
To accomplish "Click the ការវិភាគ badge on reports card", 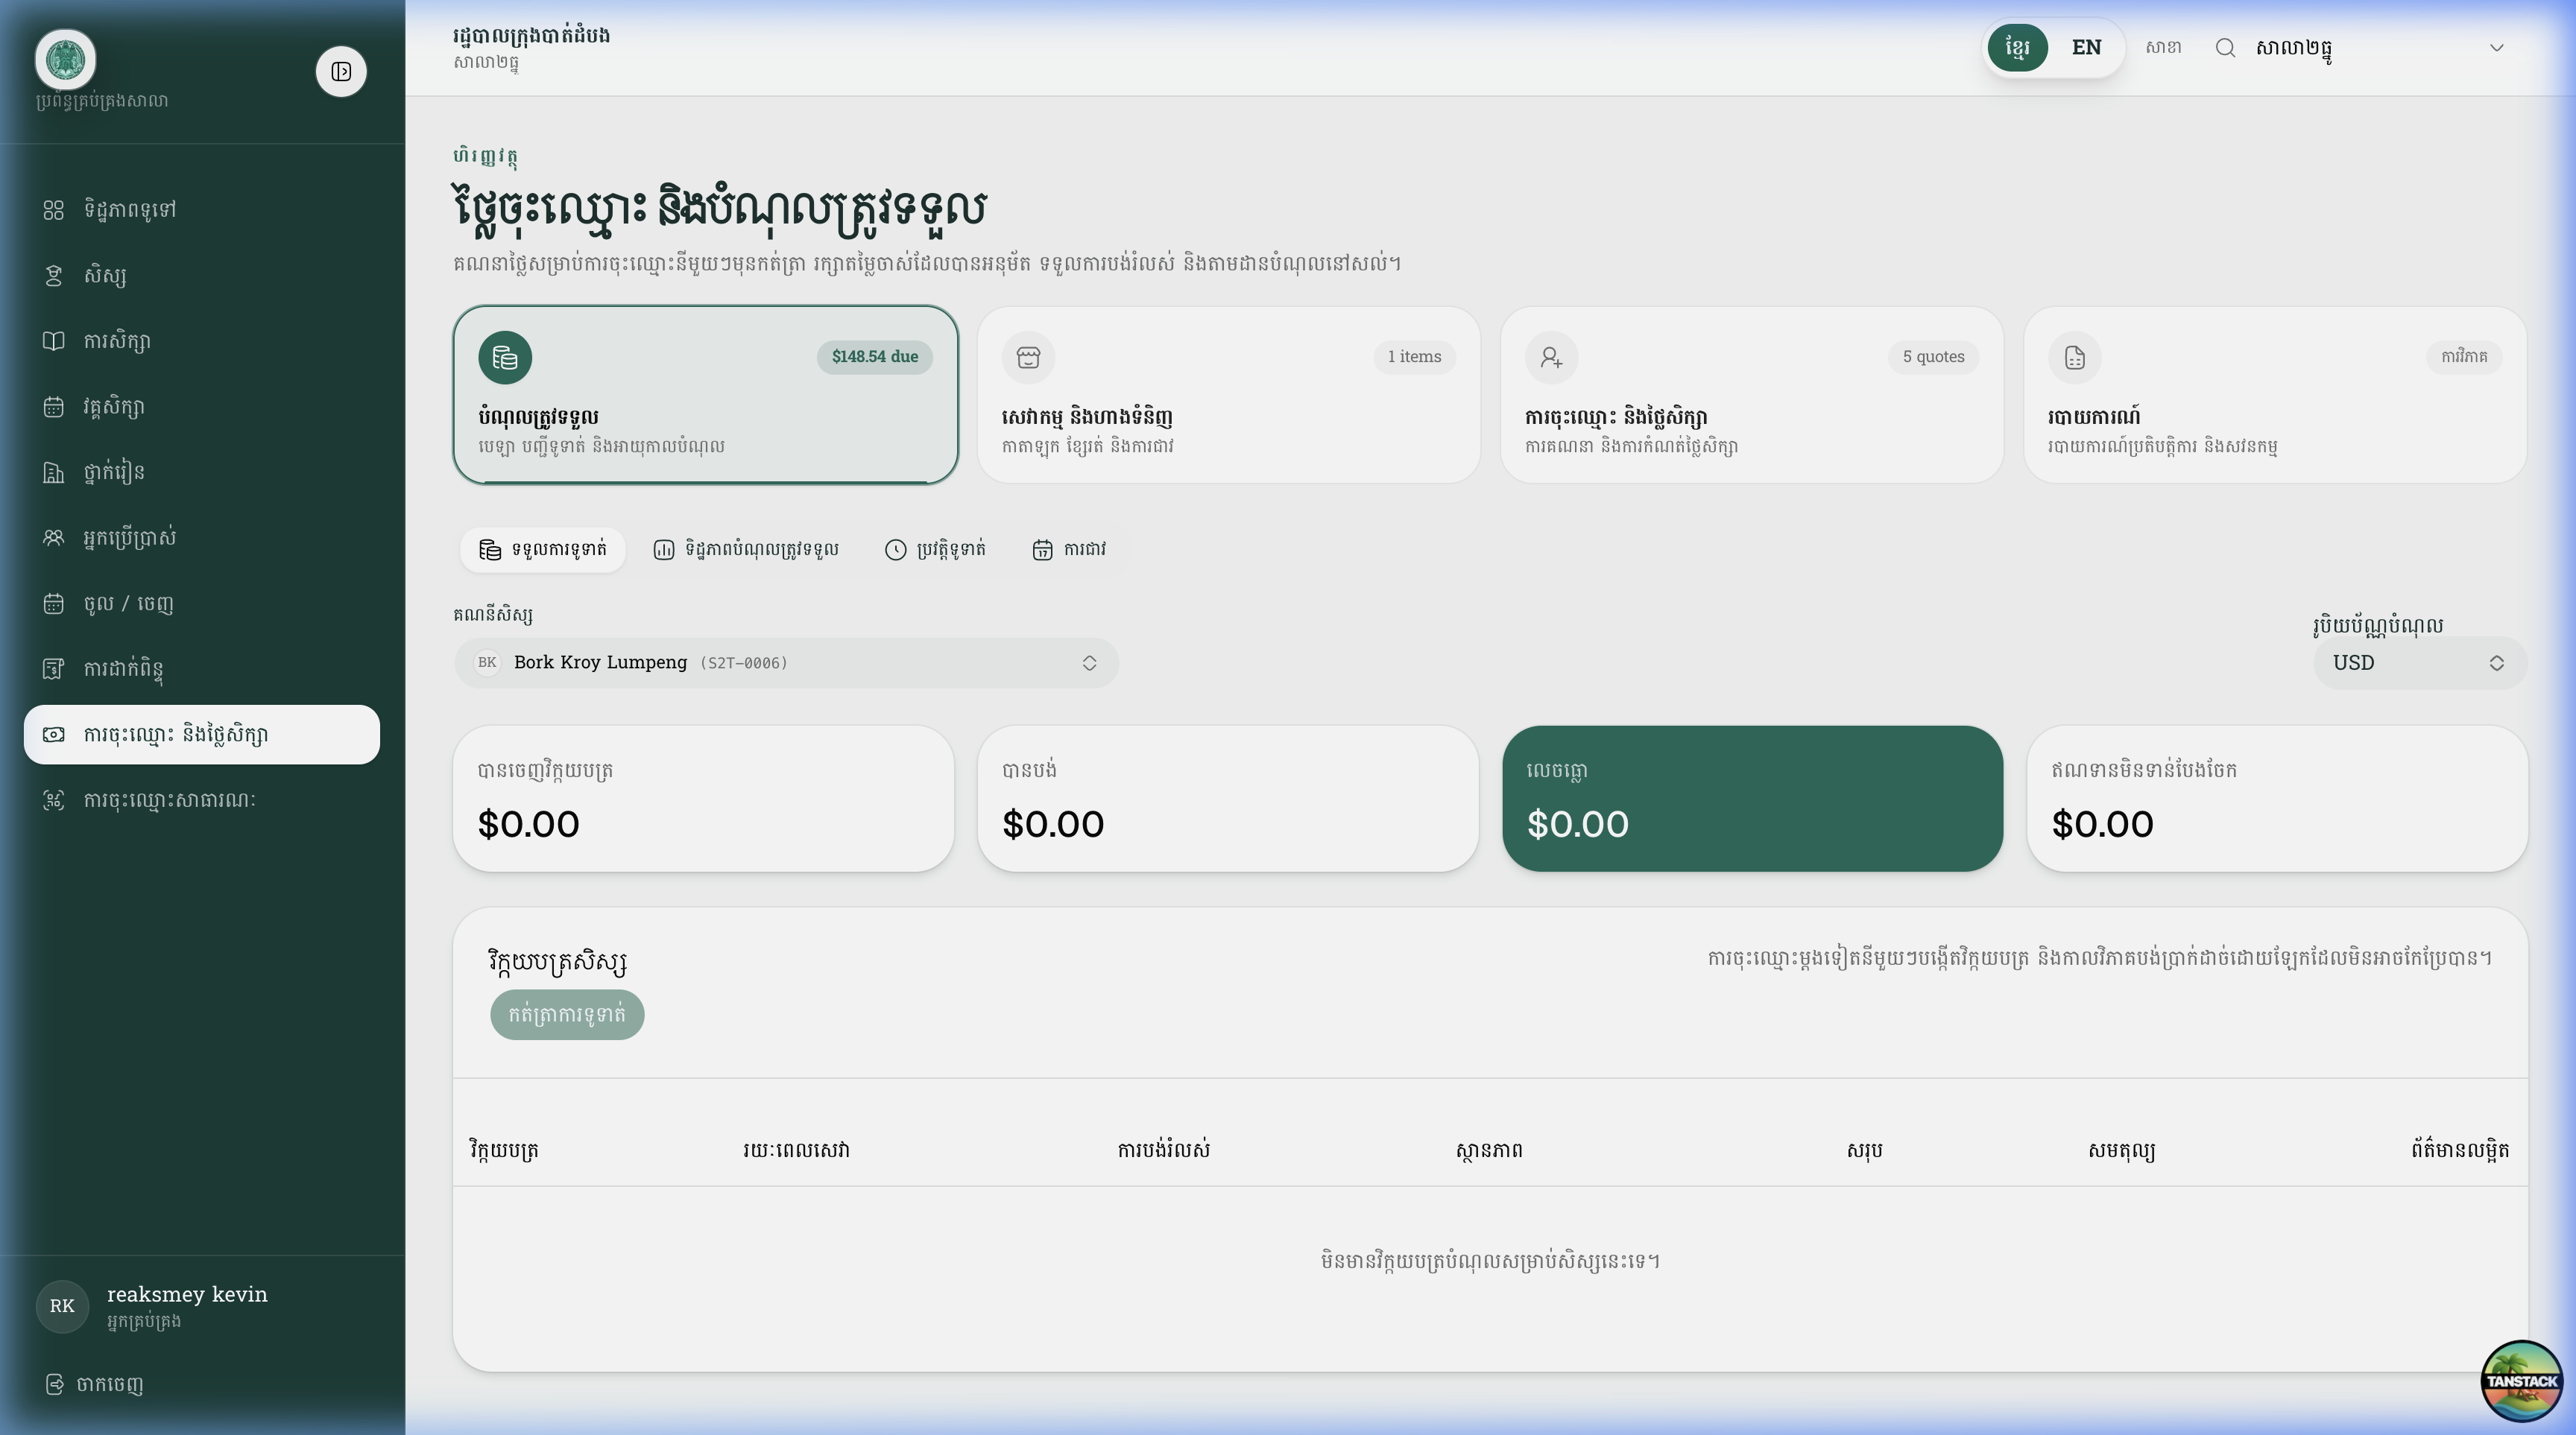I will click(x=2464, y=357).
